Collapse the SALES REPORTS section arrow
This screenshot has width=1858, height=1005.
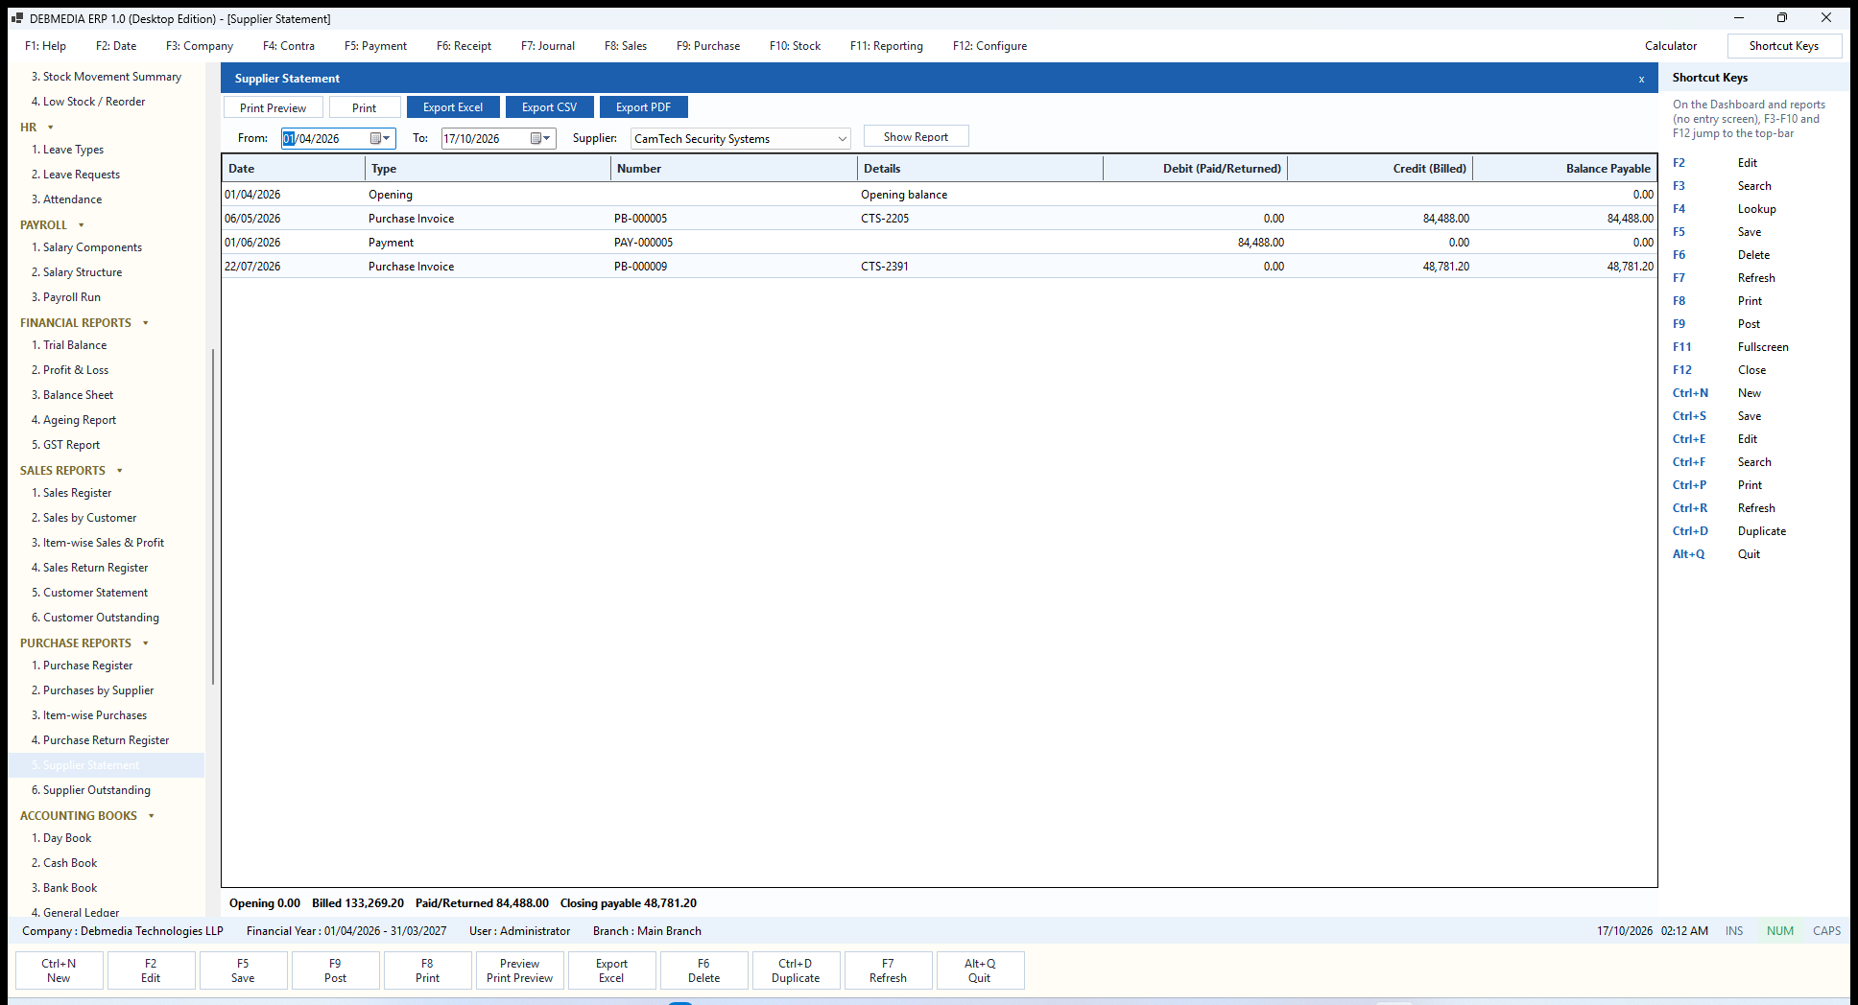click(120, 471)
